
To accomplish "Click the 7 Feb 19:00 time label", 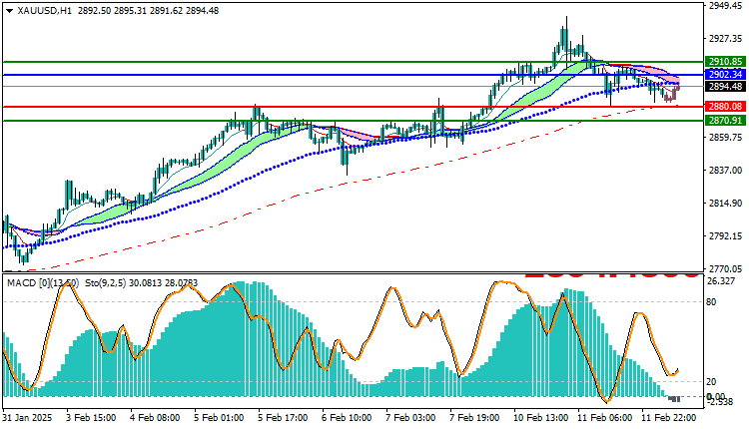I will click(474, 418).
